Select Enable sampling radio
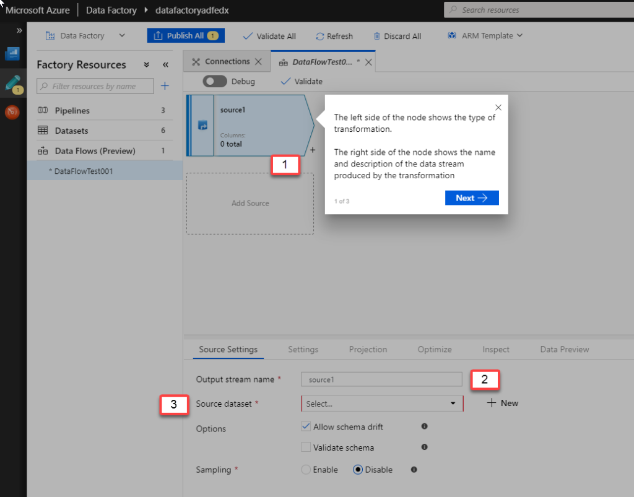 click(306, 470)
